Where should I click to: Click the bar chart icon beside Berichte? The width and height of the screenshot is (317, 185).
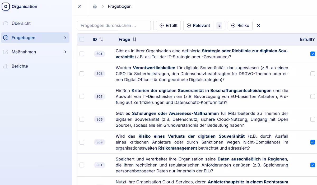pos(6,66)
